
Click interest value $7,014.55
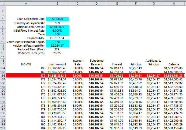point(117,124)
